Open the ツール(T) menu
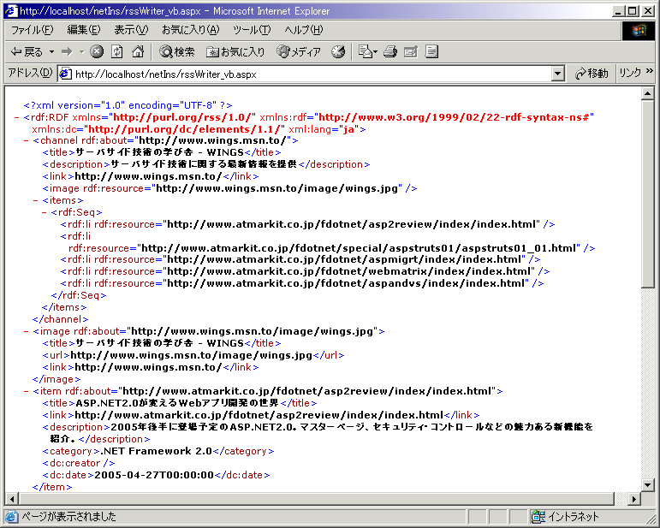The height and width of the screenshot is (528, 660). (x=252, y=30)
